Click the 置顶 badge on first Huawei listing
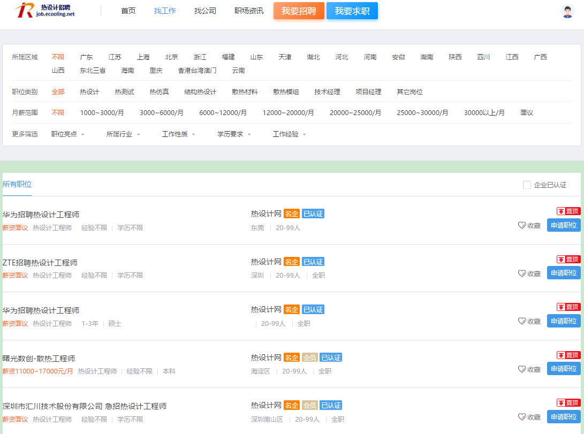The height and width of the screenshot is (434, 584). (x=568, y=211)
